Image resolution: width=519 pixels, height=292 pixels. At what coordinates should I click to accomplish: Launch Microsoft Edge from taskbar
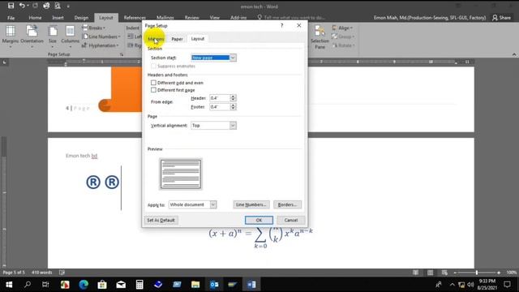tap(84, 285)
